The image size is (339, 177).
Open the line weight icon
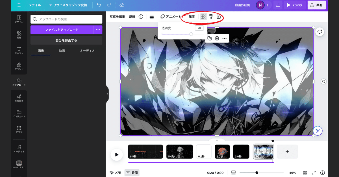click(x=152, y=17)
